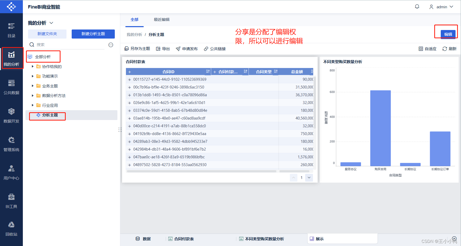This screenshot has width=461, height=246.
Task: Expand the 协作给我的 folder
Action: 32,66
